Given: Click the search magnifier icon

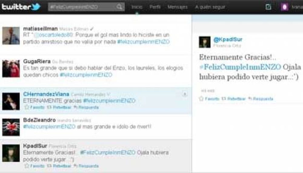Looking at the screenshot, I should [120, 7].
